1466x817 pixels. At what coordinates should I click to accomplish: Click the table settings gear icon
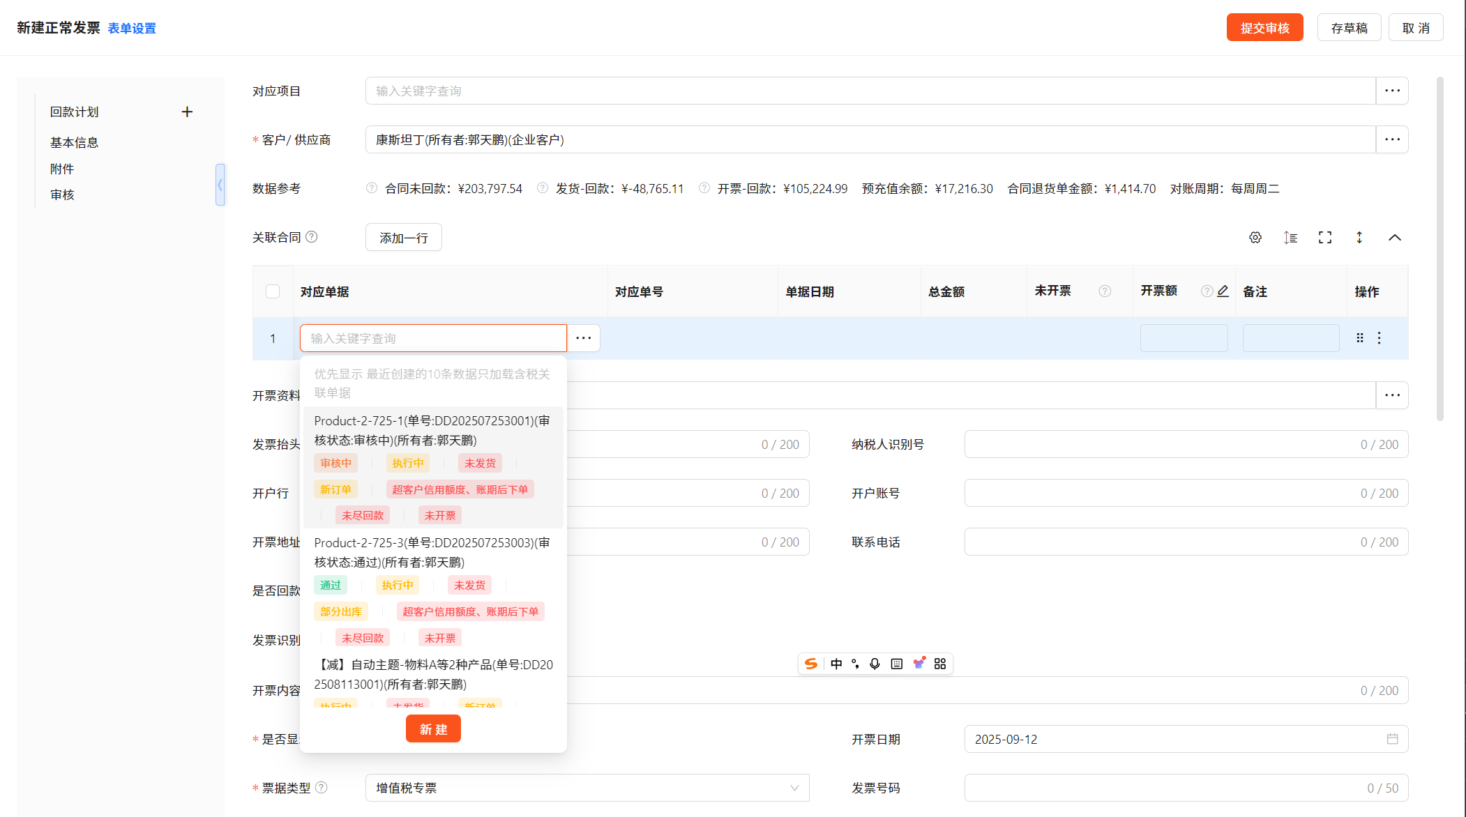1255,238
